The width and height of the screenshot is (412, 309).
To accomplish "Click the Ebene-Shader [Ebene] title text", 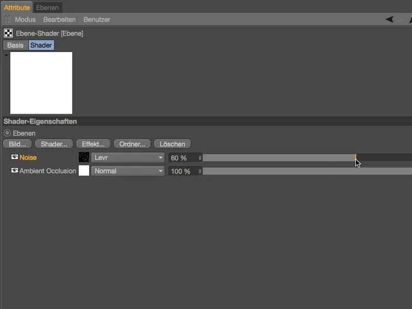I will tap(49, 33).
